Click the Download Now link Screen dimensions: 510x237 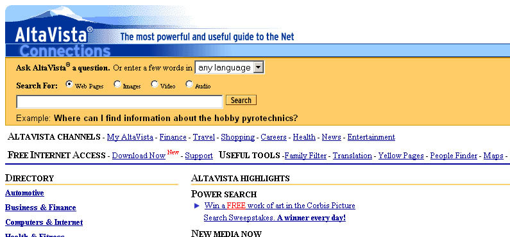click(139, 156)
